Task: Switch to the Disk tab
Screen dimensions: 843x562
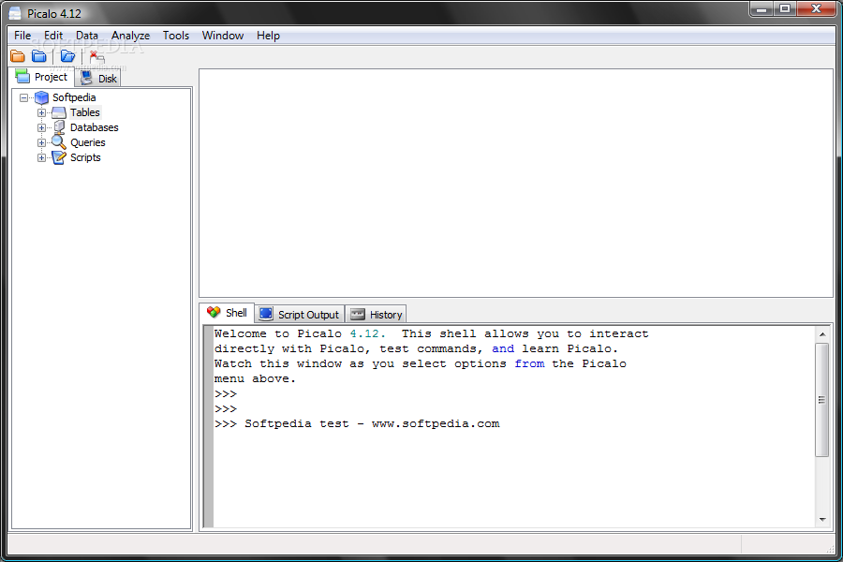Action: tap(97, 79)
